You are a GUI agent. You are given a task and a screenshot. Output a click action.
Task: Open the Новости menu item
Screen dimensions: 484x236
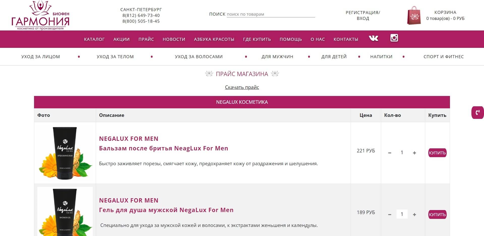(174, 39)
